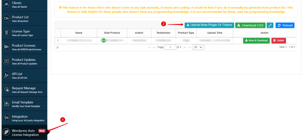Click the Request Manage icon
Screen dimensions: 303x140
[x=6, y=89]
